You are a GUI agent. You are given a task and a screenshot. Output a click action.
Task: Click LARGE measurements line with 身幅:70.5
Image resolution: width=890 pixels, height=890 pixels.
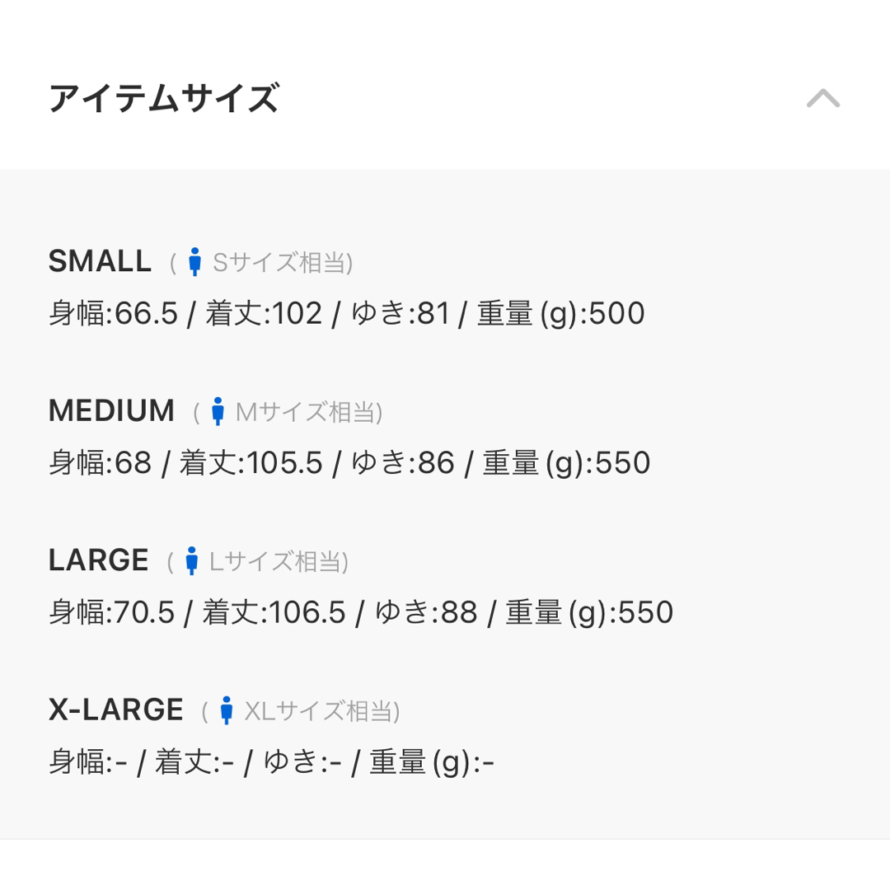point(361,612)
